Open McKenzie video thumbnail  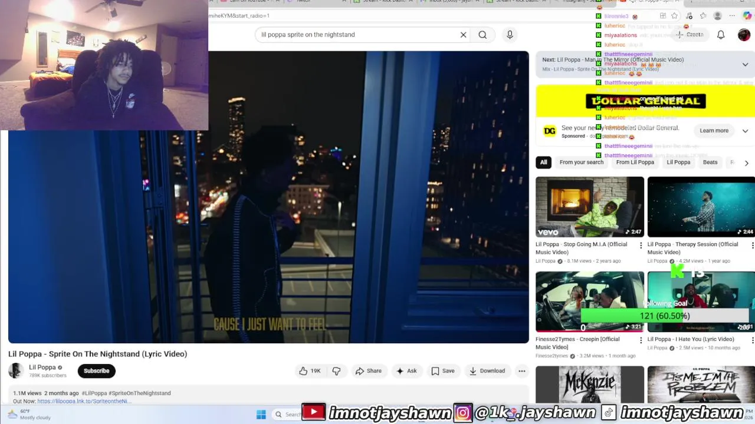coord(590,385)
